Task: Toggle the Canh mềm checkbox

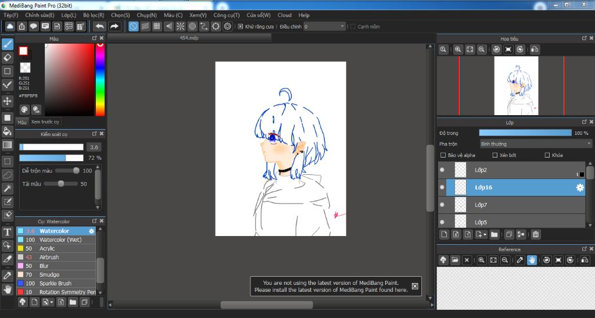Action: click(x=353, y=27)
